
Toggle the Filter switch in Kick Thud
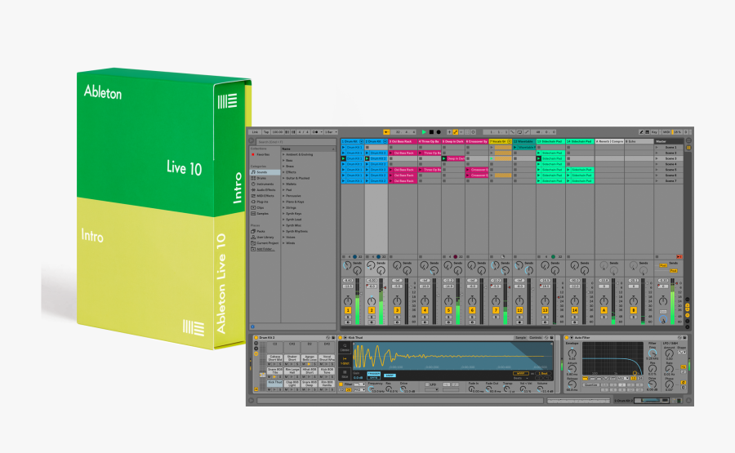click(x=341, y=384)
